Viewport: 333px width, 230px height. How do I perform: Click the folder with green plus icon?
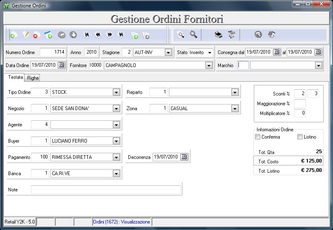point(134,35)
